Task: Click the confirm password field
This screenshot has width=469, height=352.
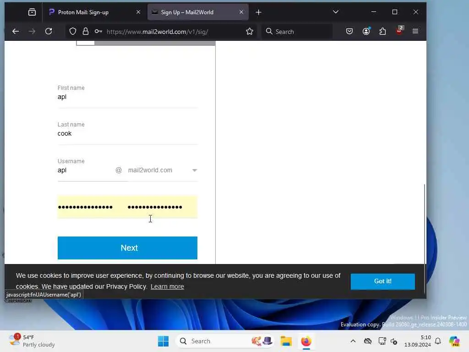Action: (162, 207)
